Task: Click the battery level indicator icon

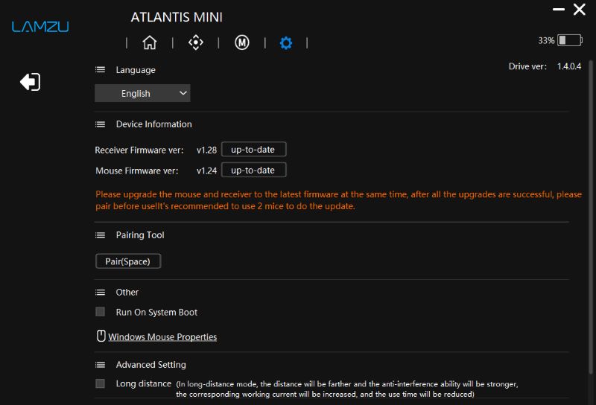Action: coord(570,40)
